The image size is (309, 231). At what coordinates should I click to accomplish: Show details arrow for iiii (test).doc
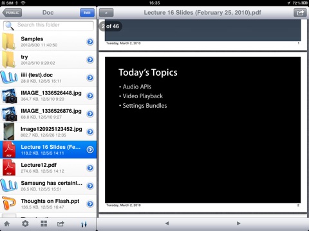click(x=90, y=78)
